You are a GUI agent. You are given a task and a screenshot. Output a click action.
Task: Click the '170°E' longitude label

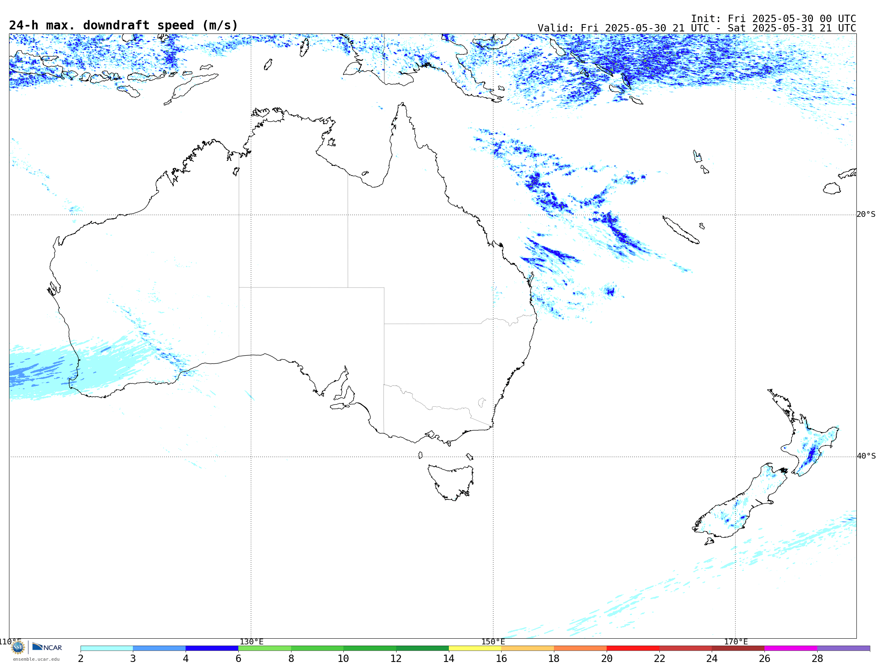click(x=736, y=642)
